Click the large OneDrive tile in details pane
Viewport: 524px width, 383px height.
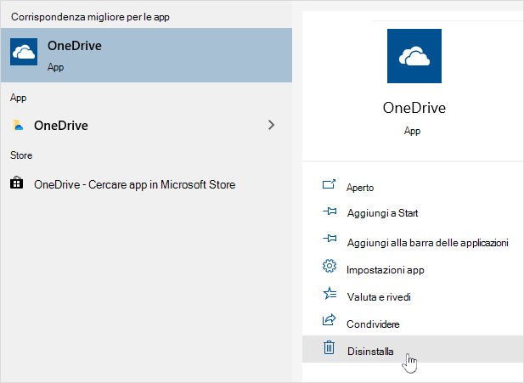(414, 56)
